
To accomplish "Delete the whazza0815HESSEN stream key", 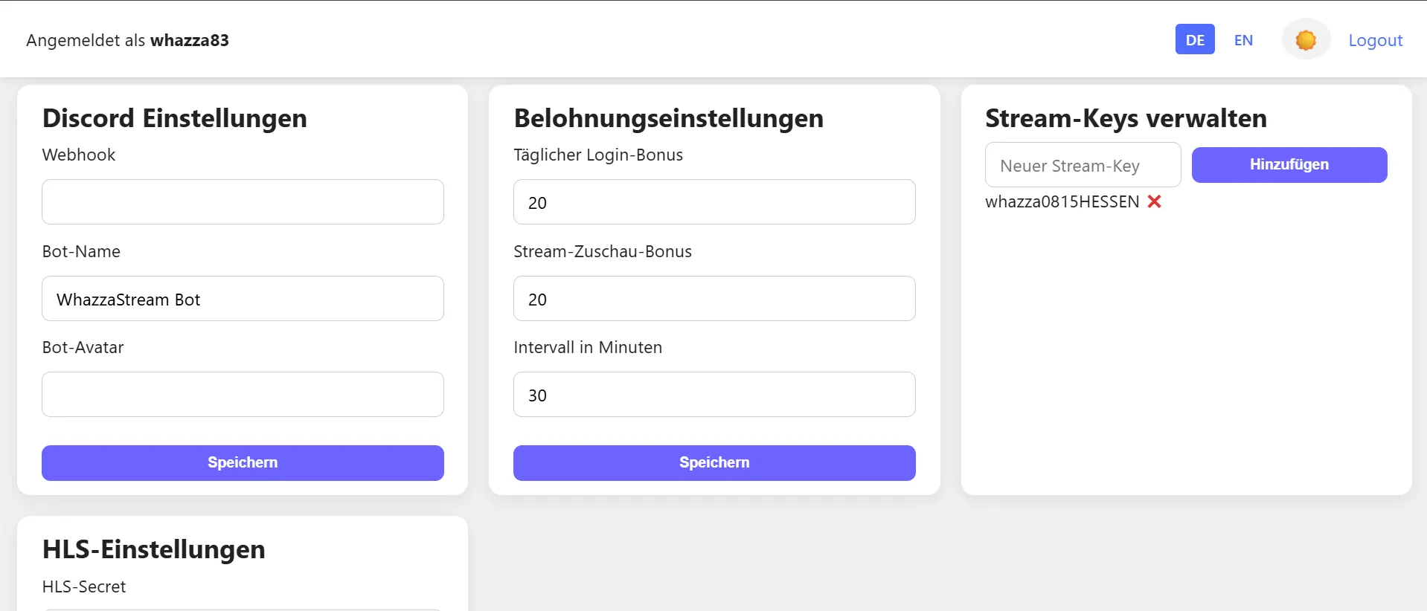I will [x=1154, y=201].
